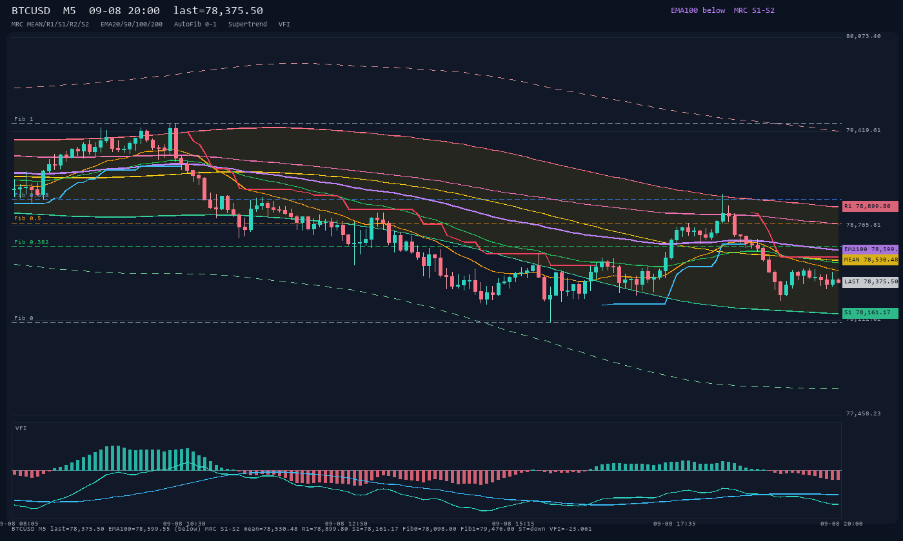The image size is (903, 541).
Task: Click the BTCUSD symbol in the chart title
Action: pos(31,10)
